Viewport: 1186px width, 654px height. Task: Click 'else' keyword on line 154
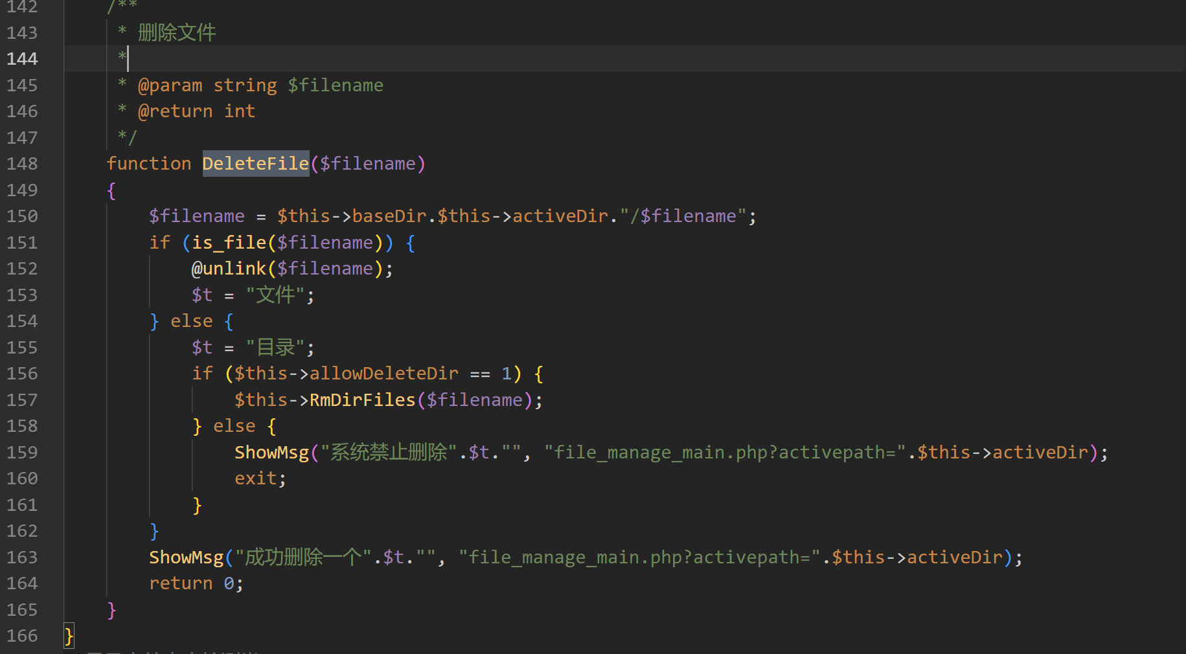tap(192, 321)
